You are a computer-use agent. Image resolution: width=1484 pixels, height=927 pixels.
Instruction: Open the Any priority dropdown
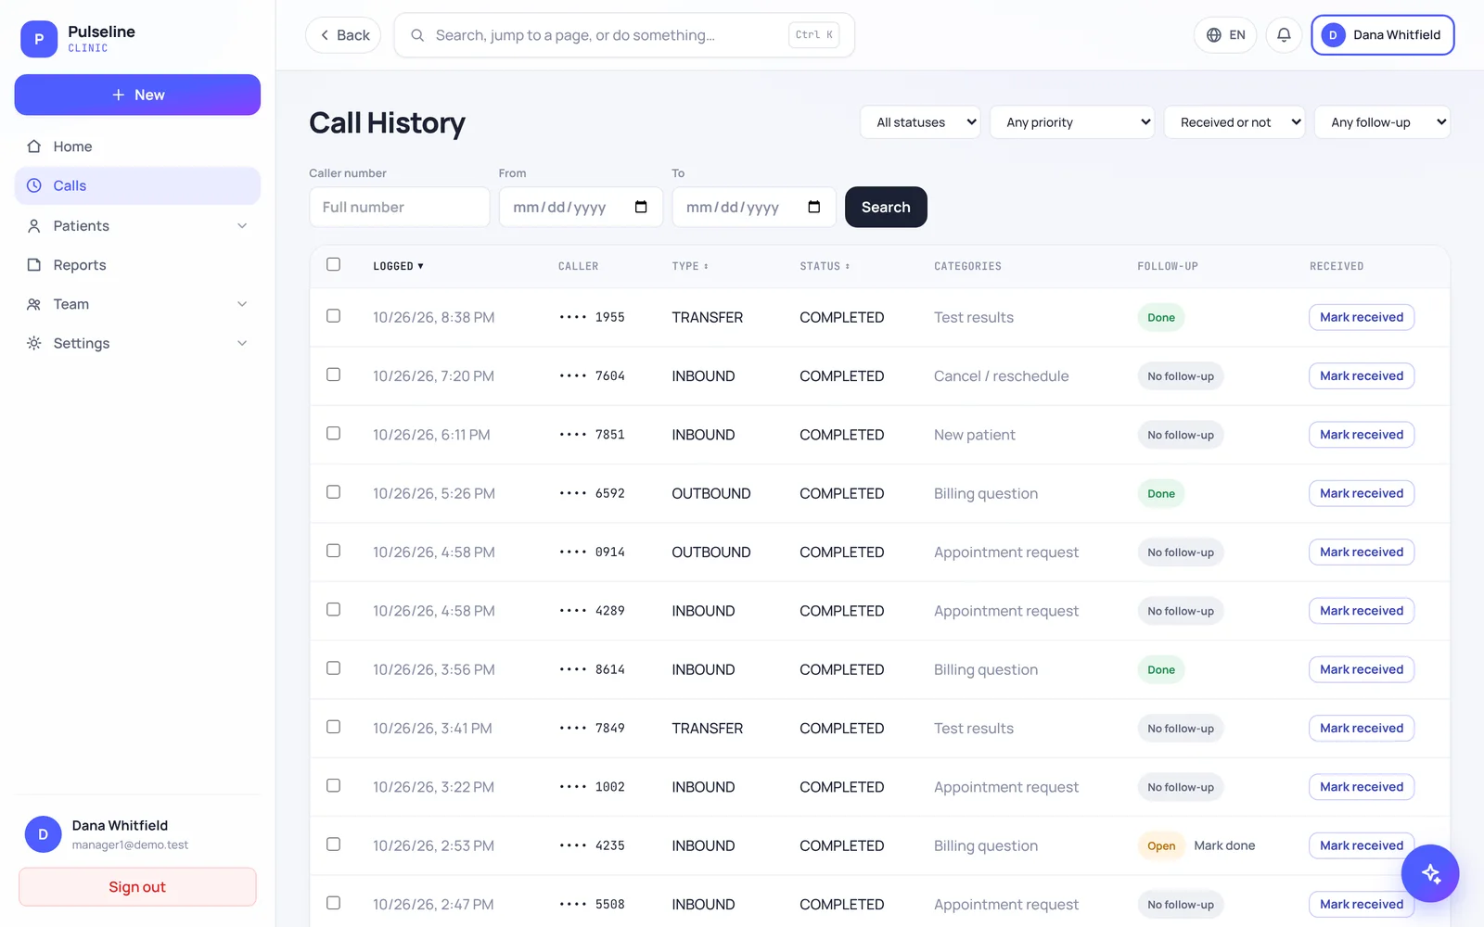tap(1073, 122)
